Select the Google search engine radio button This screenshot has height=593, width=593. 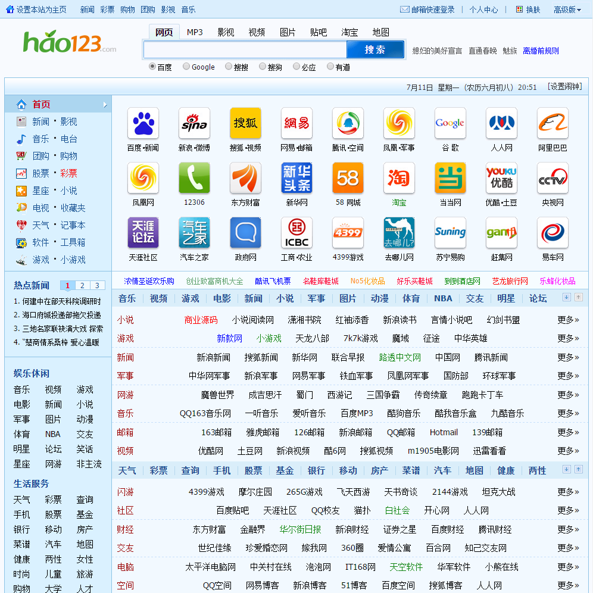(x=186, y=67)
